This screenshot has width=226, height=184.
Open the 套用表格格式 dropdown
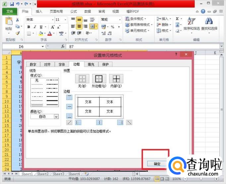(139, 25)
